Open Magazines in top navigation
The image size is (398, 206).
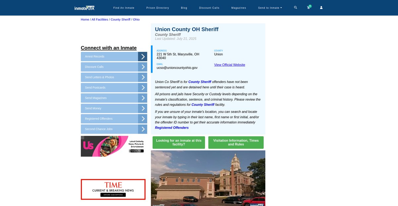pyautogui.click(x=239, y=8)
